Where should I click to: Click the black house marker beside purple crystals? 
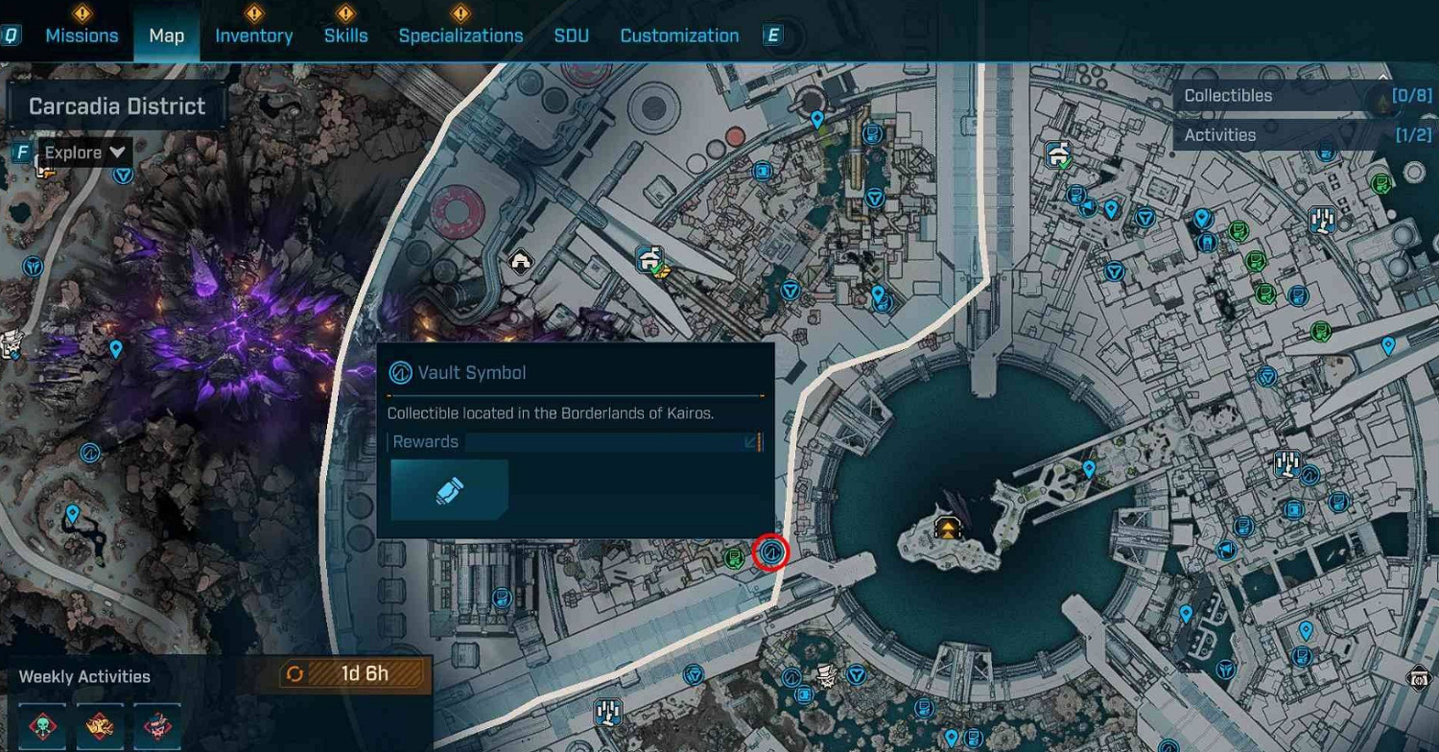(520, 260)
